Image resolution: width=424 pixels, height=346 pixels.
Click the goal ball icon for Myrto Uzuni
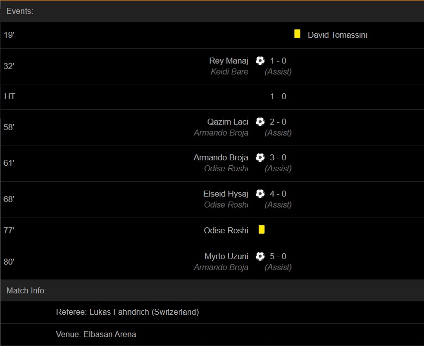tap(260, 256)
